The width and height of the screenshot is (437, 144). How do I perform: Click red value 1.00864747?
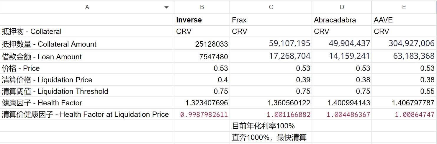point(404,114)
